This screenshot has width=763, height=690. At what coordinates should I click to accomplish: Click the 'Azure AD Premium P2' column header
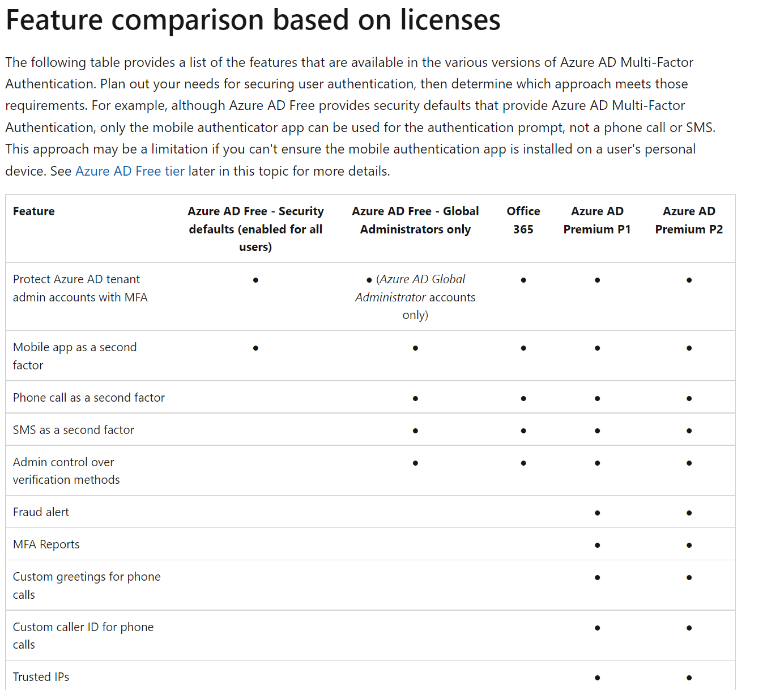point(689,220)
